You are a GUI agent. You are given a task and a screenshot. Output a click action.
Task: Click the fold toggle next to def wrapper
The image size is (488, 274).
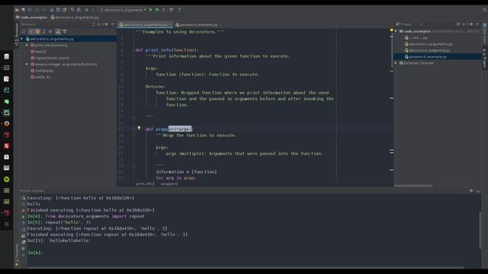(x=134, y=129)
